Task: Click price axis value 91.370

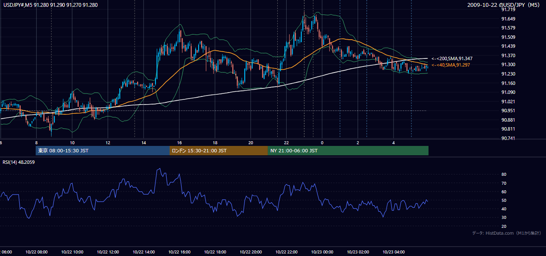Action: tap(508, 55)
